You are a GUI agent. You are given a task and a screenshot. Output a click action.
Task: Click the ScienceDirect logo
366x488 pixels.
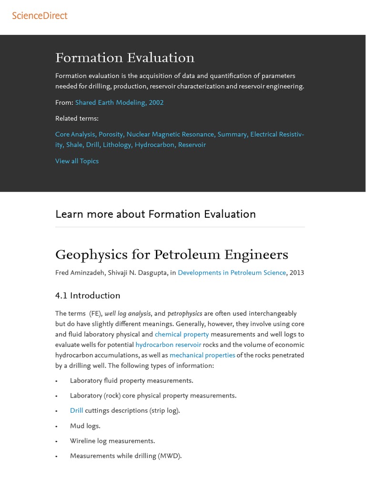coord(40,16)
